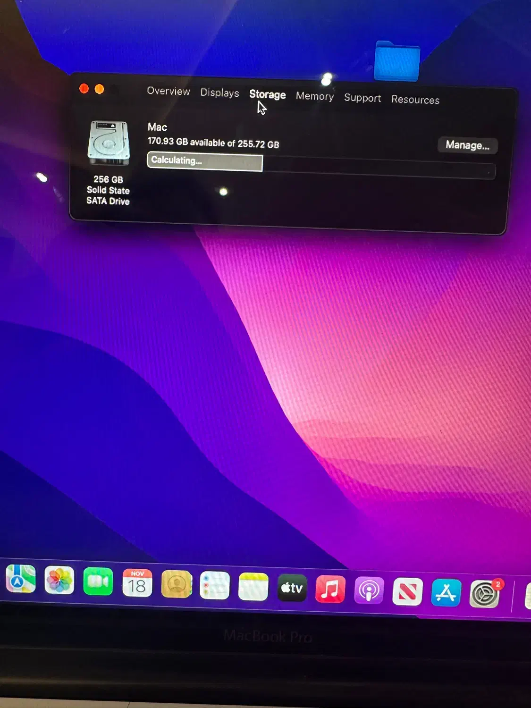Viewport: 531px width, 708px height.
Task: Open System Preferences with badge 2
Action: [485, 594]
